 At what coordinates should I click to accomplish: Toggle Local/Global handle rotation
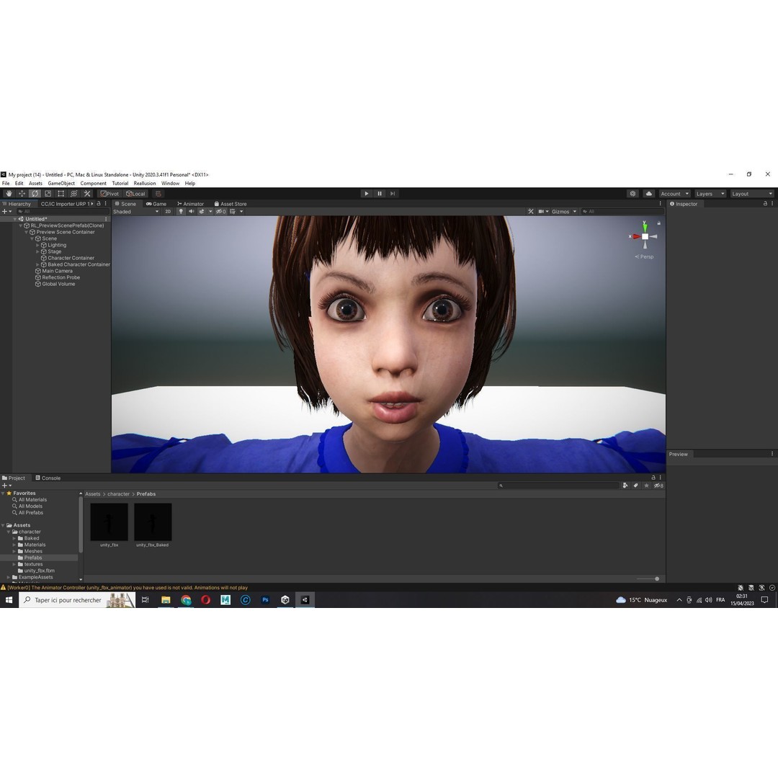coord(135,194)
